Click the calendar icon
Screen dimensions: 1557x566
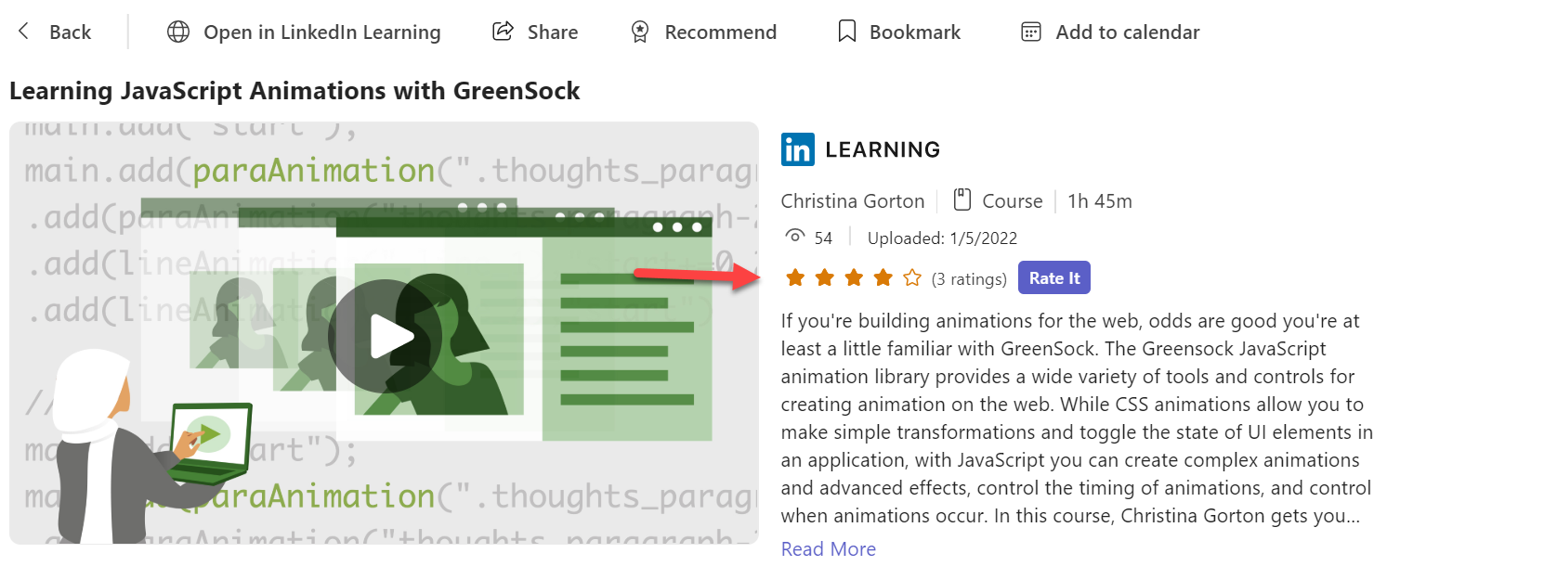[x=1031, y=32]
